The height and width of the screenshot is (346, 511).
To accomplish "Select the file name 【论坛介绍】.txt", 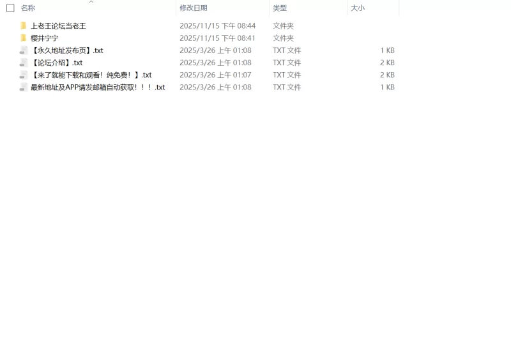I will pos(57,63).
